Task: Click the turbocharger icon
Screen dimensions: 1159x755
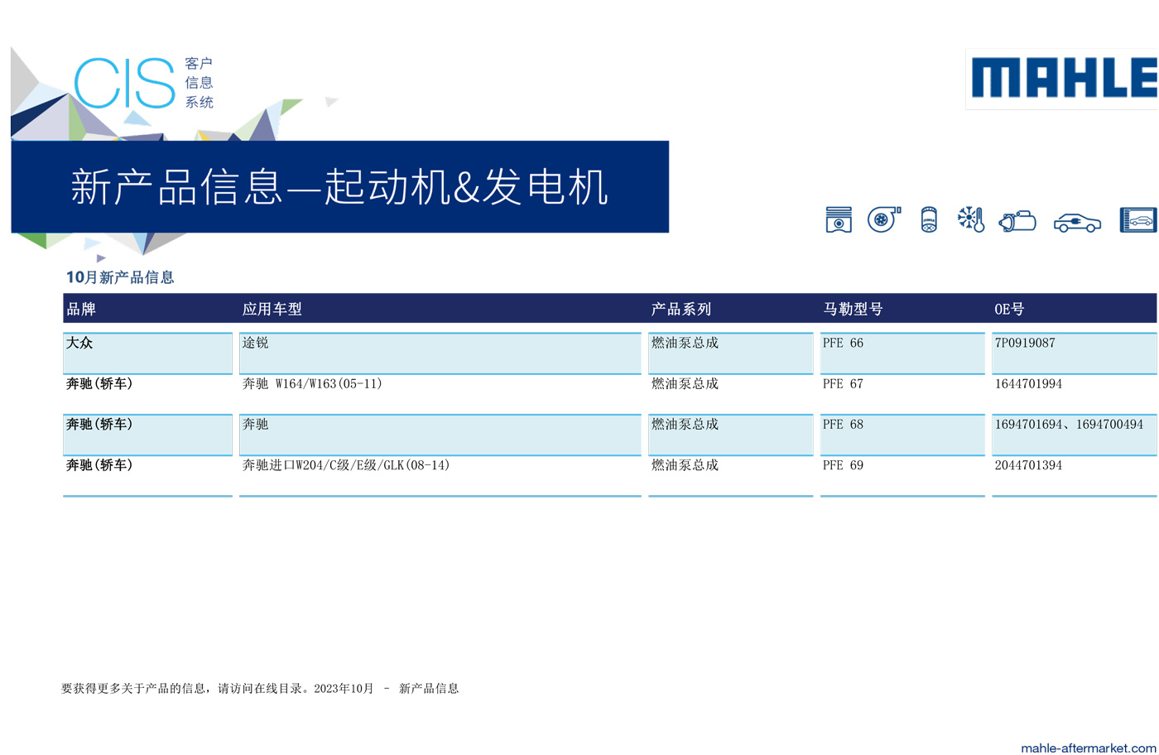Action: tap(884, 219)
